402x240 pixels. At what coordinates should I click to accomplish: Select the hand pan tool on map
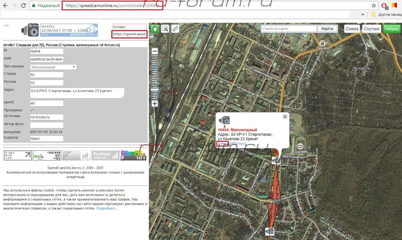click(x=155, y=29)
